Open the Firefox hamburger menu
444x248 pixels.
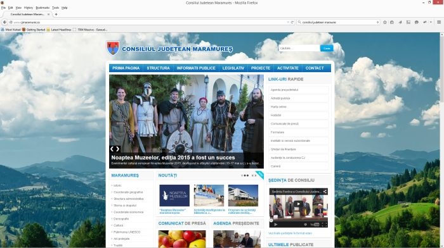click(x=439, y=22)
